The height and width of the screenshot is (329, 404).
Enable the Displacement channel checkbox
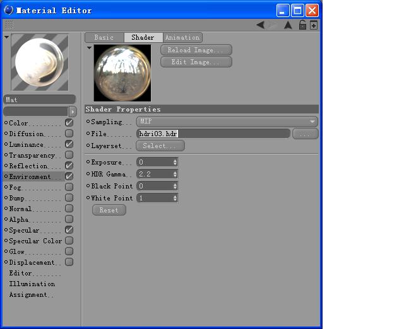coord(69,262)
